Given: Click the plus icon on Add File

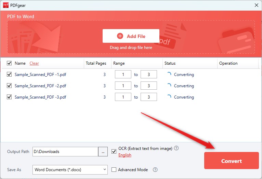Looking at the screenshot, I should pos(120,36).
